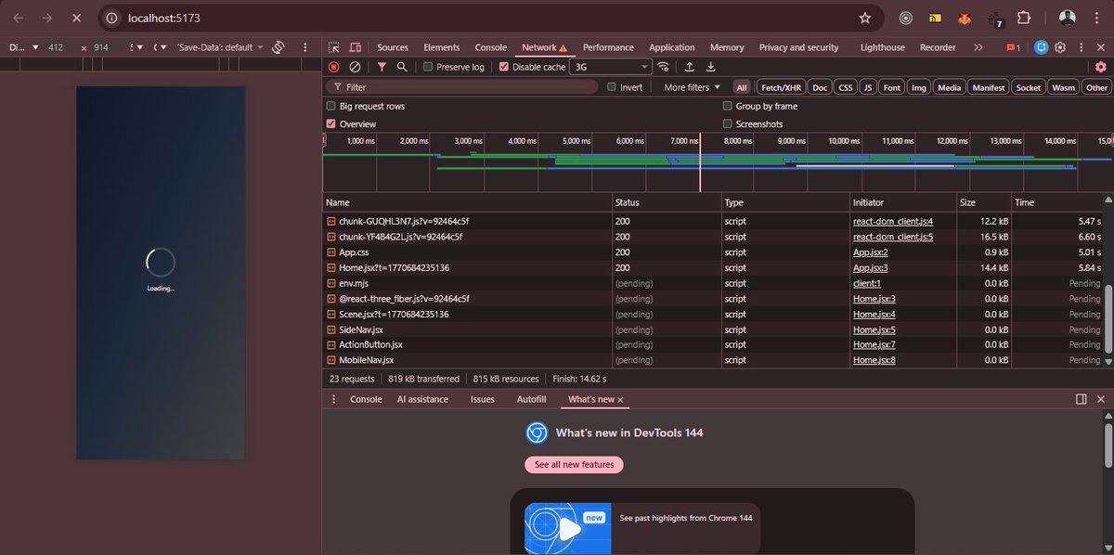Open 3G throttling dropdown

[611, 67]
